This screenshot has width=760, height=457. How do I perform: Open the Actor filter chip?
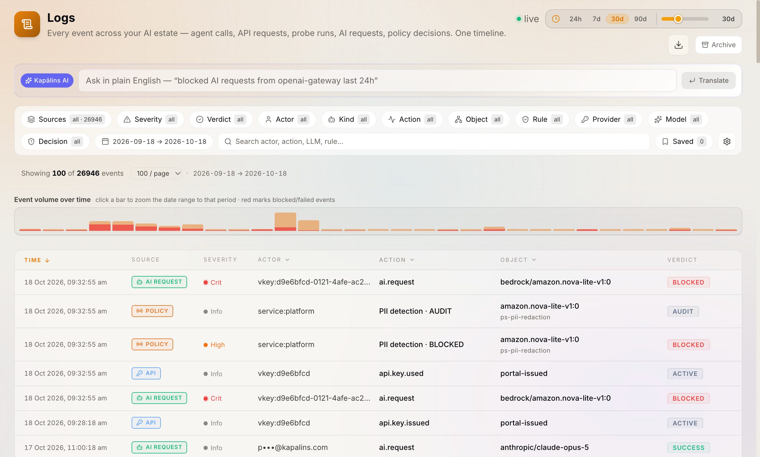point(287,119)
